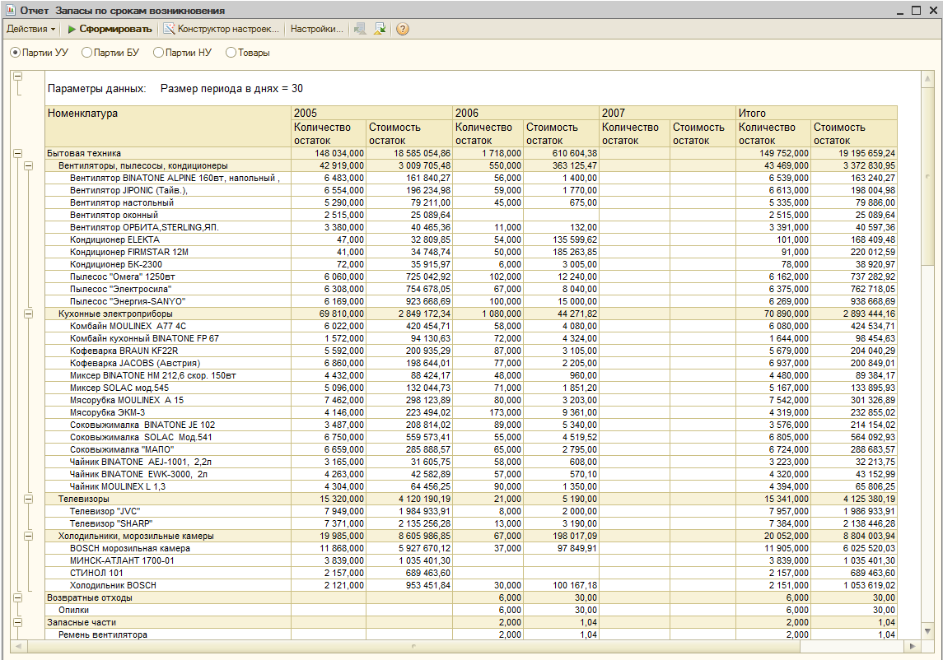Select the Товары radio button

click(x=231, y=53)
